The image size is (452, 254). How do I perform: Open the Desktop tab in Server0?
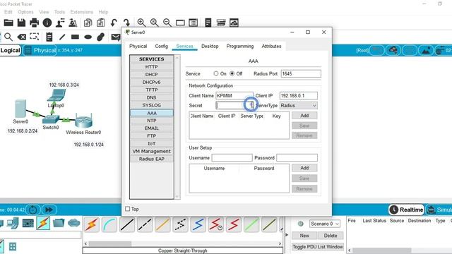(x=210, y=46)
